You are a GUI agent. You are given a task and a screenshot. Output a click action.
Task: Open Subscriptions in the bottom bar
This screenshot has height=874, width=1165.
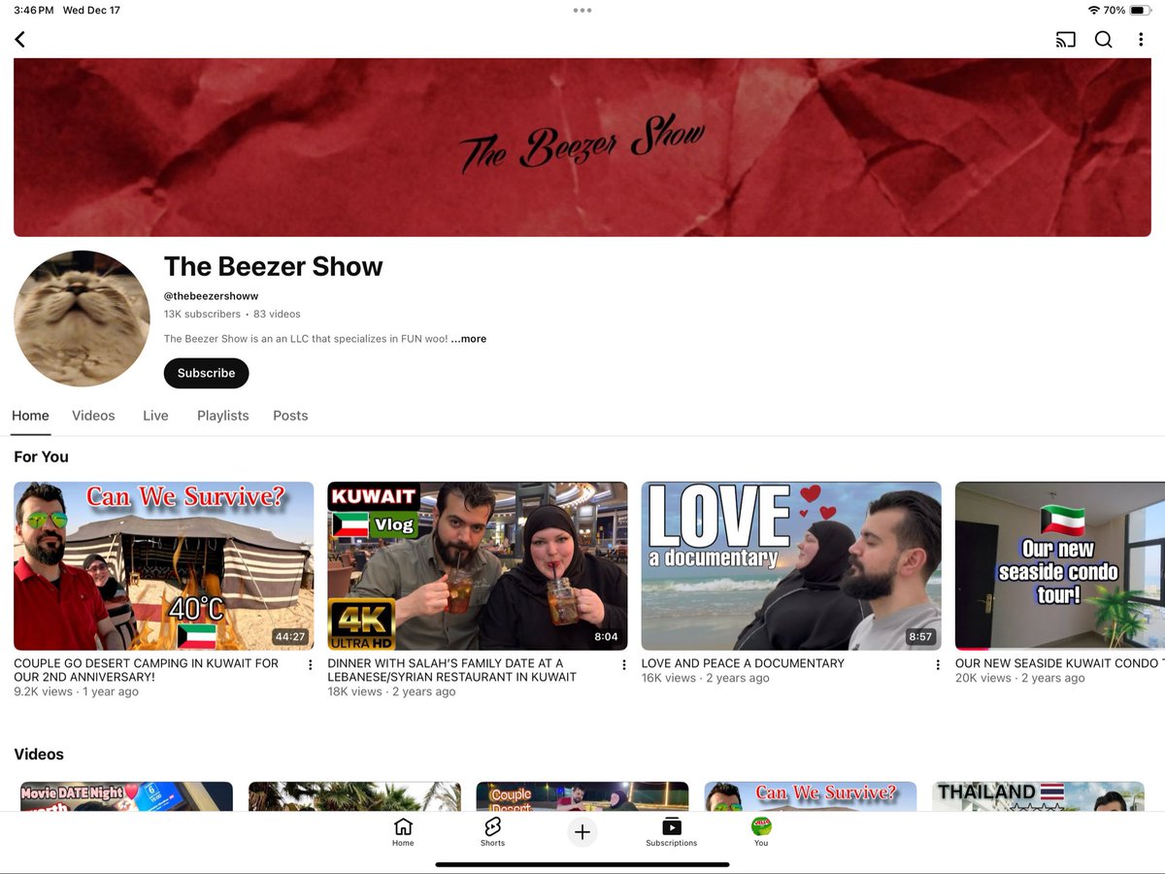[672, 832]
